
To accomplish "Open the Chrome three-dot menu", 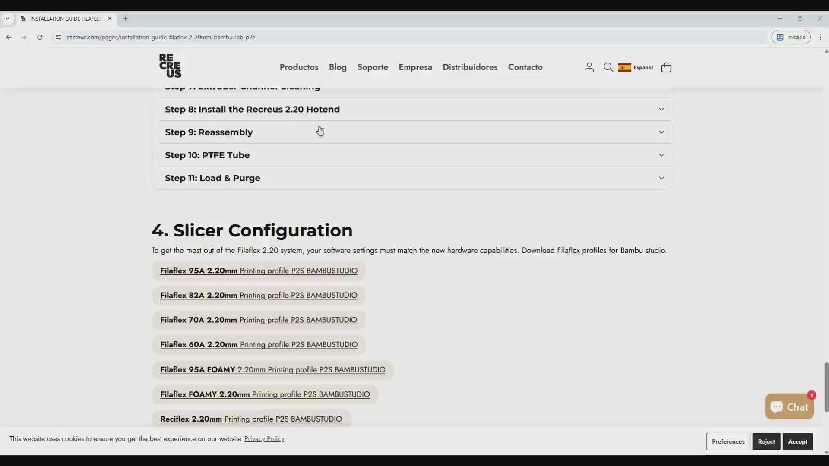I will pos(820,37).
